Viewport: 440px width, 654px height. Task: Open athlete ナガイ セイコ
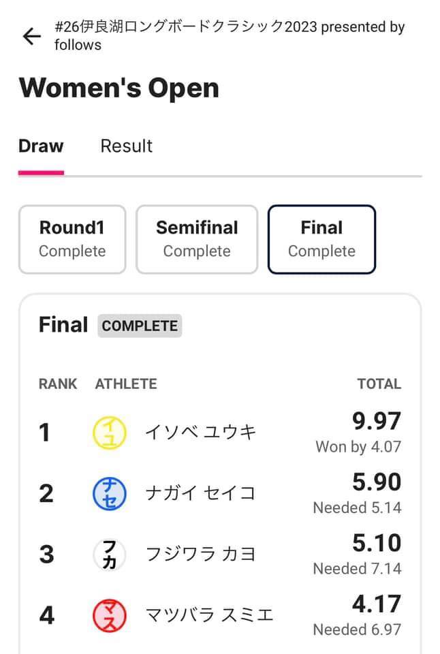(200, 493)
